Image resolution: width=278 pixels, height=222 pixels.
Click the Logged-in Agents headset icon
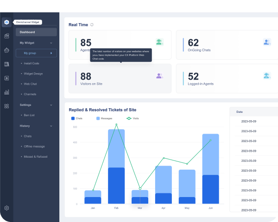(266, 76)
